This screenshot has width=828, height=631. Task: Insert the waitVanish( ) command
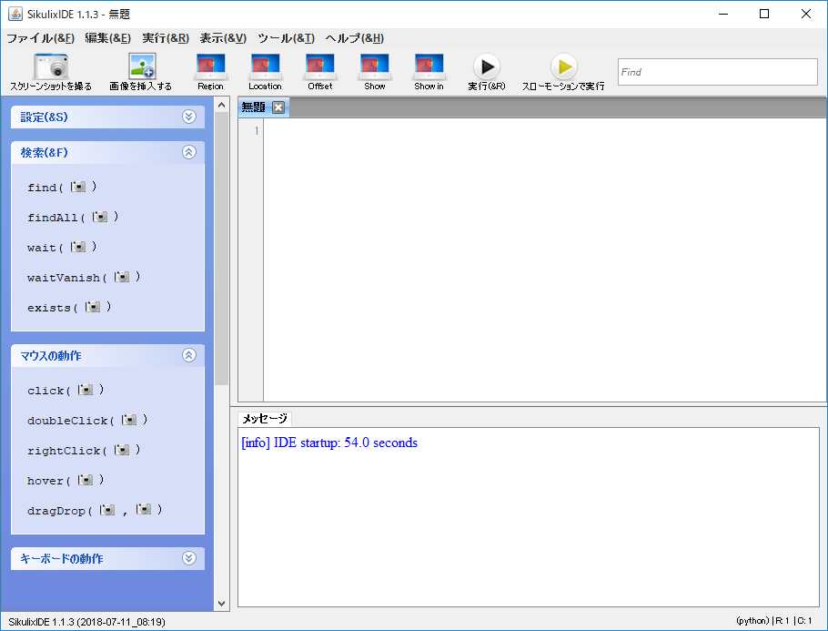pos(84,278)
